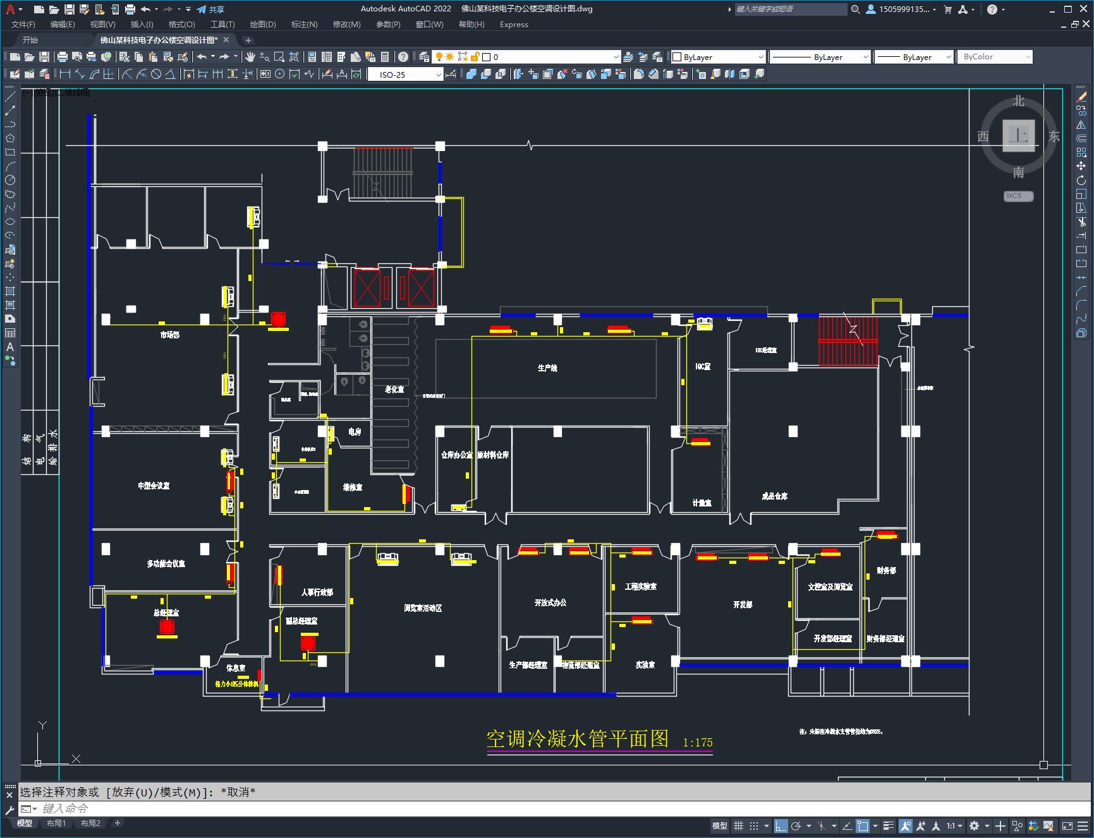This screenshot has width=1094, height=838.
Task: Toggle the layer lock padlock icon
Action: [475, 57]
